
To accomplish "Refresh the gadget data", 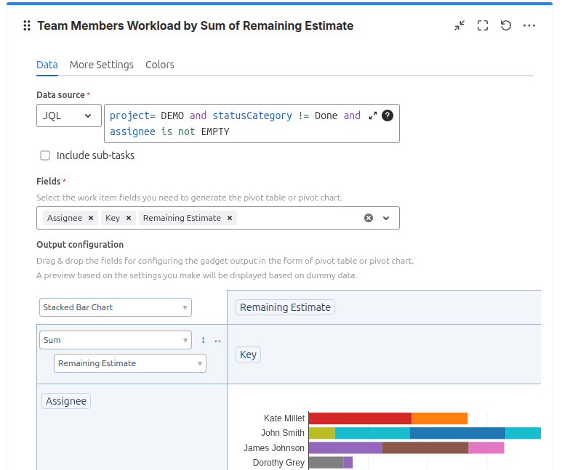I will (506, 26).
